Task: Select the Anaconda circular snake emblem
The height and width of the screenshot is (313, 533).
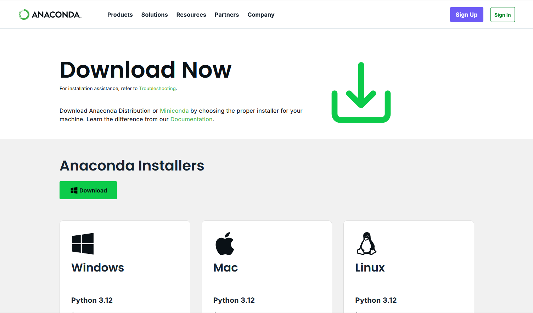Action: pyautogui.click(x=23, y=14)
